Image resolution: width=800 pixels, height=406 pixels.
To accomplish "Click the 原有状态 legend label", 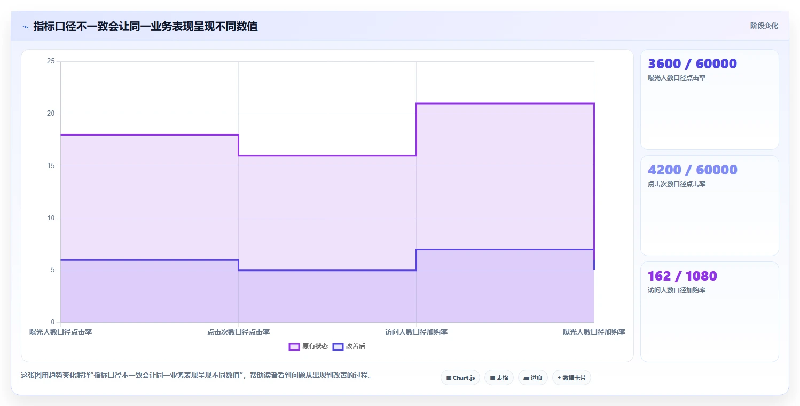I will pos(315,346).
